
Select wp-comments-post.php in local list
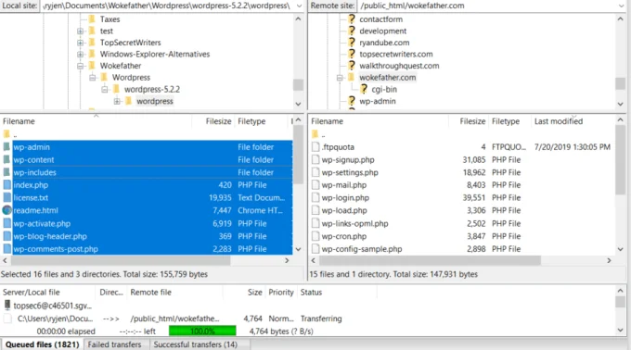(148, 249)
